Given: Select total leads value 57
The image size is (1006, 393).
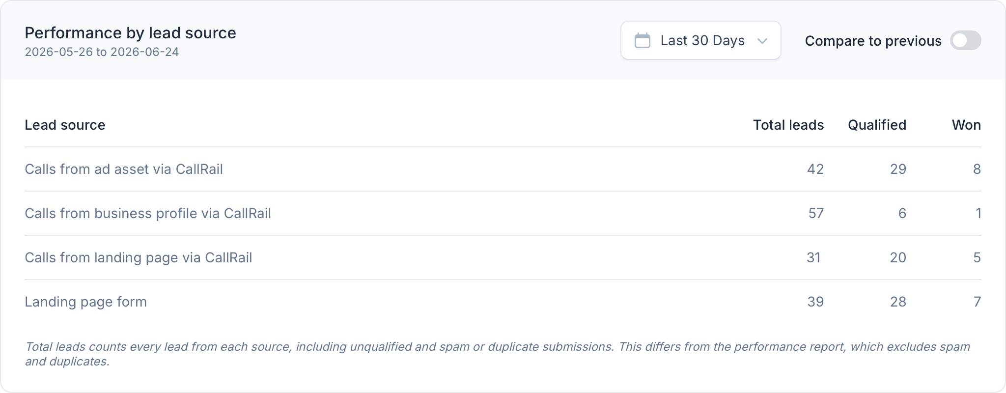Looking at the screenshot, I should tap(816, 213).
